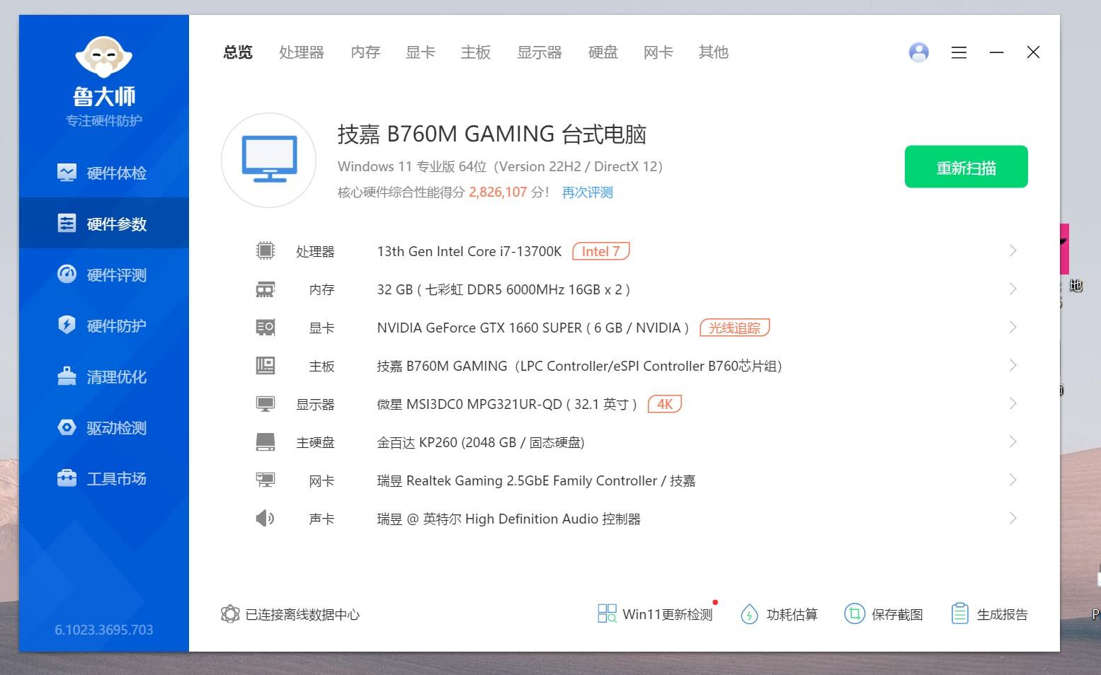Click the desktop computer monitor icon
Screen dimensions: 1101x675
tap(269, 160)
